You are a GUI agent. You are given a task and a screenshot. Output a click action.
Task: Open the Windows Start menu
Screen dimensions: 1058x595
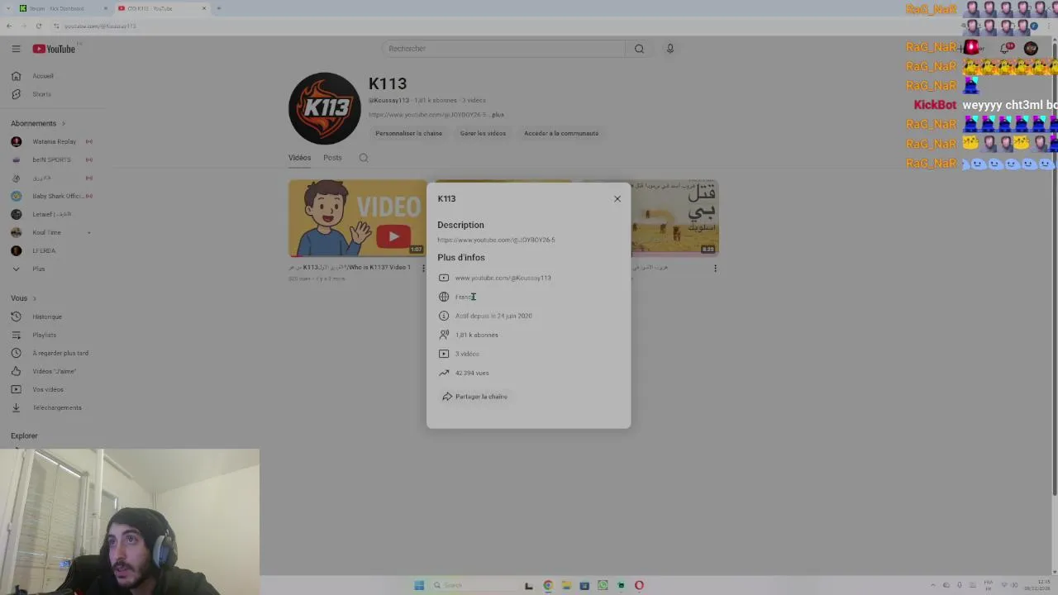419,585
